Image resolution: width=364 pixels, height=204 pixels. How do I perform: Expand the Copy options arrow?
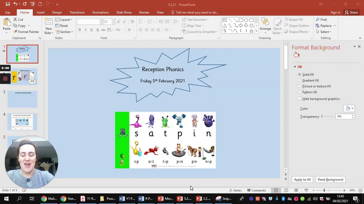tap(29, 26)
